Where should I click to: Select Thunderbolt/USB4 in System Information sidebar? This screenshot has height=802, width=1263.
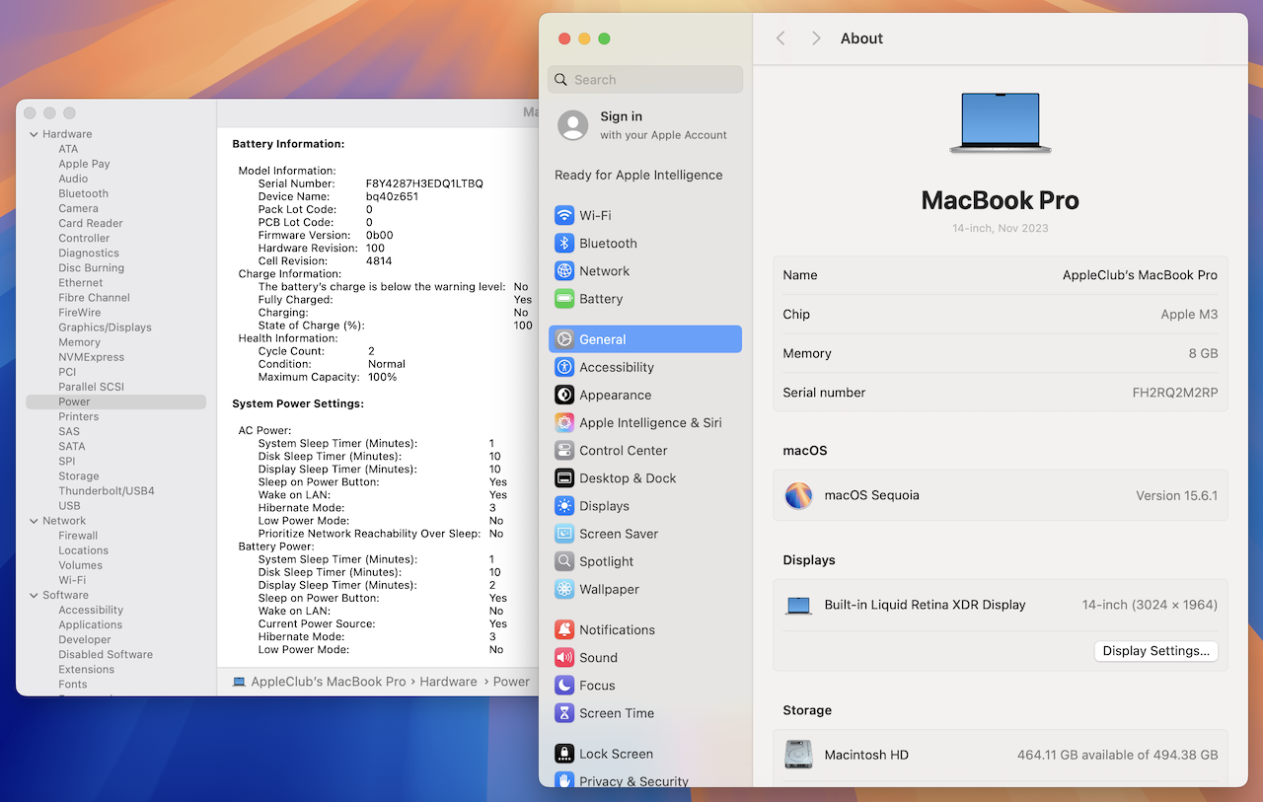coord(107,490)
